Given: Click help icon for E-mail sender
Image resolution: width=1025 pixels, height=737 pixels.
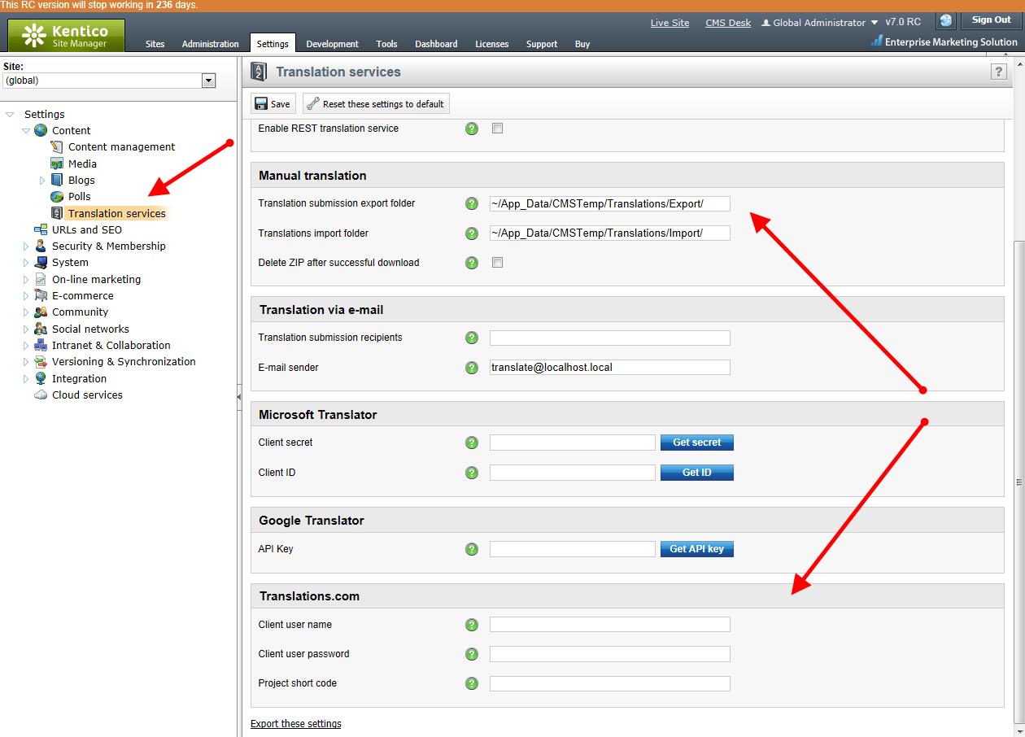Looking at the screenshot, I should [x=472, y=368].
